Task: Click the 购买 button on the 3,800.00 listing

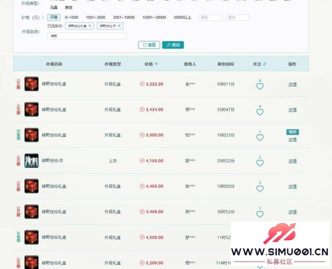Action: [x=293, y=132]
